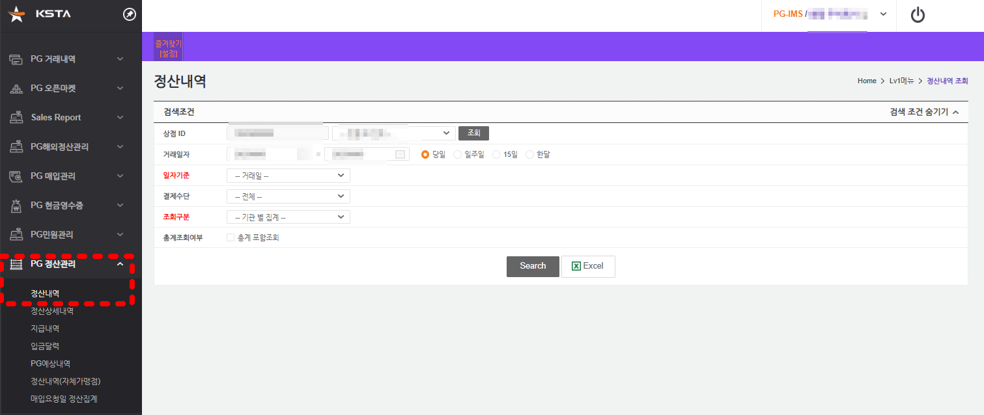Open 정산상세내역 in the sidebar submenu
Screen dimensions: 984x415
coord(52,311)
